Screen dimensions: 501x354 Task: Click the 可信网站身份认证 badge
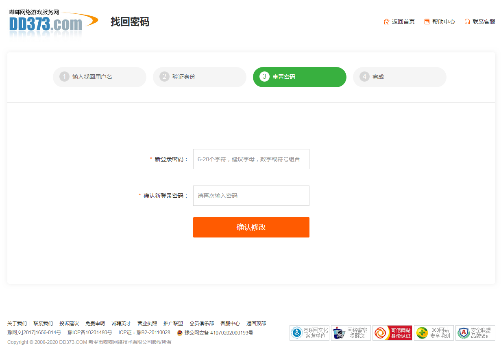[392, 333]
